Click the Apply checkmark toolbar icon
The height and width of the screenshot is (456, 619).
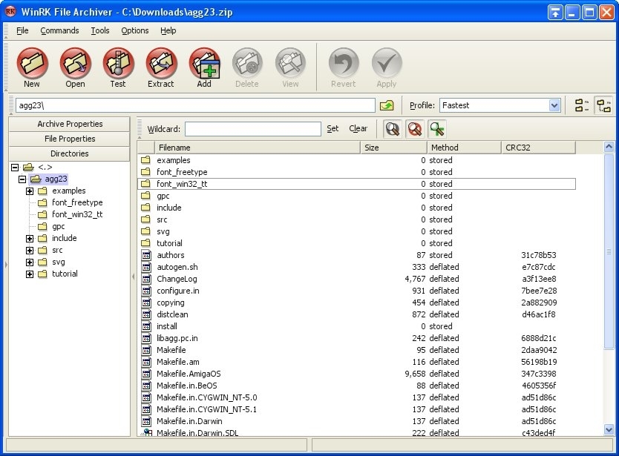tap(387, 63)
